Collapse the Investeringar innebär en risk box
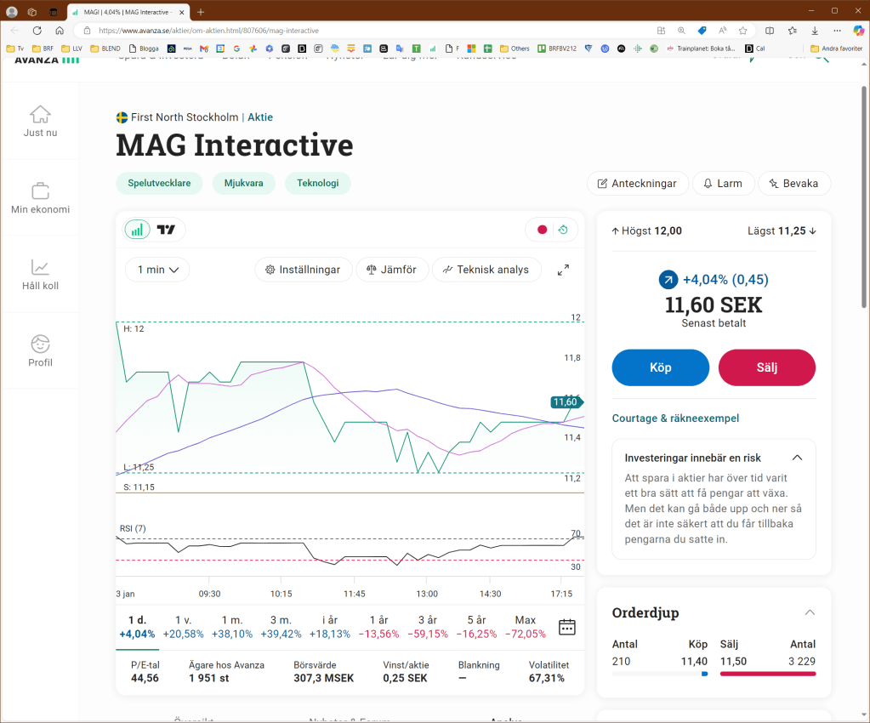This screenshot has width=870, height=723. pyautogui.click(x=797, y=458)
